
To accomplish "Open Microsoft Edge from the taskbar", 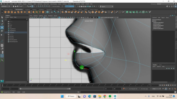I will pyautogui.click(x=90, y=96).
